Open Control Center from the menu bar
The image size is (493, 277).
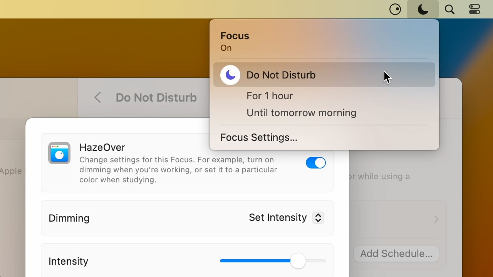pos(474,9)
